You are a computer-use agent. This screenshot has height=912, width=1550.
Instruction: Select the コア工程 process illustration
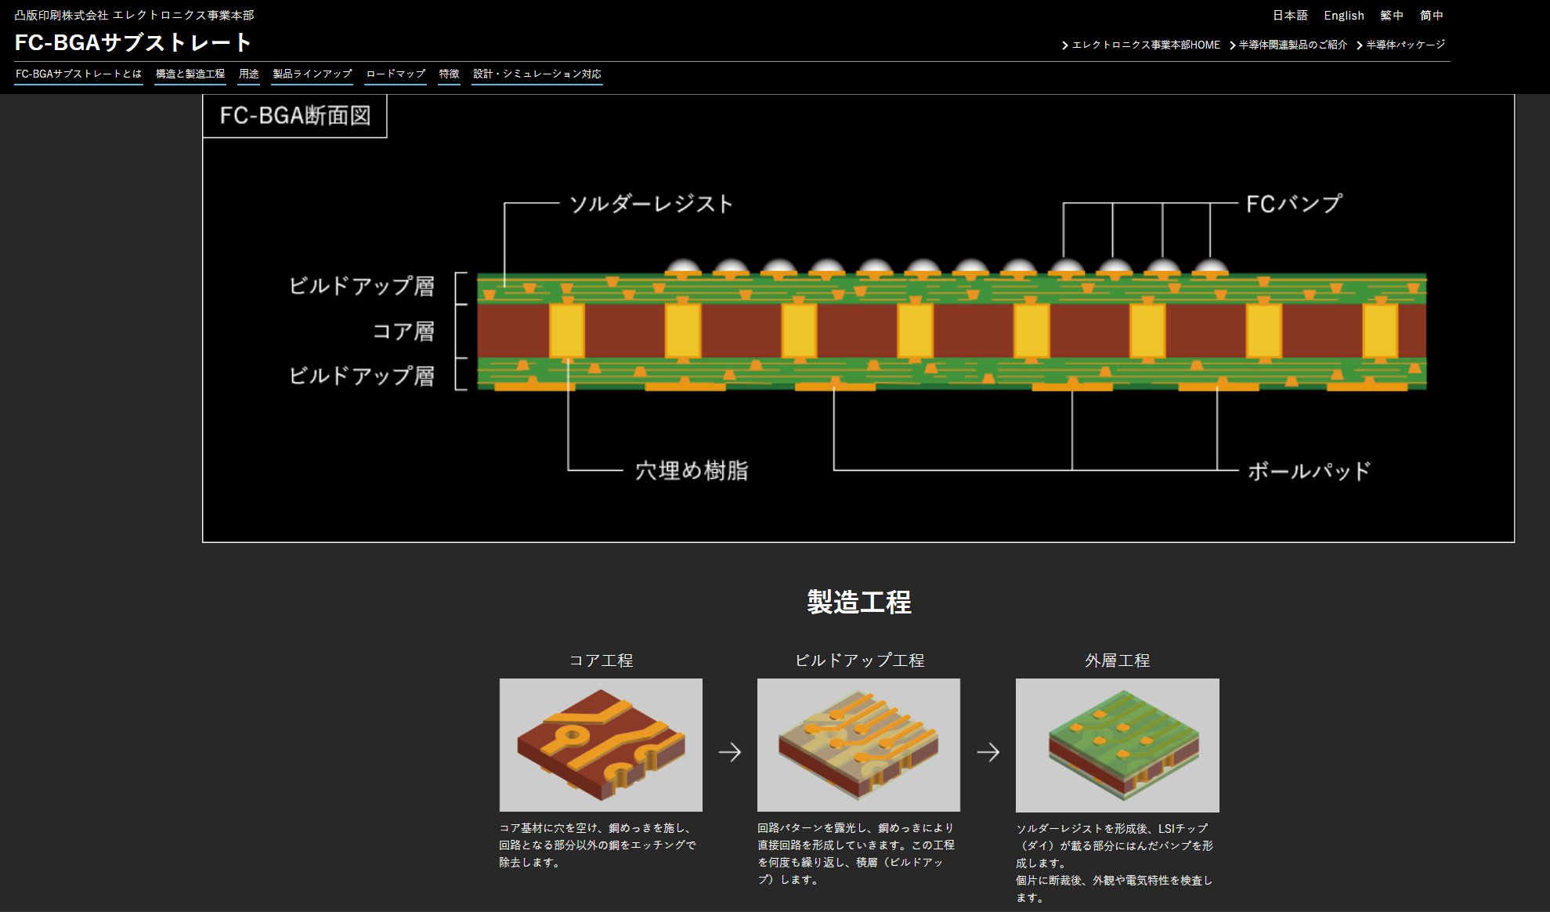[x=602, y=744]
